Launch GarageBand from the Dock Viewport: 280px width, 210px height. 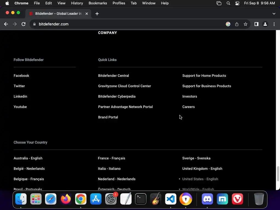tap(156, 199)
